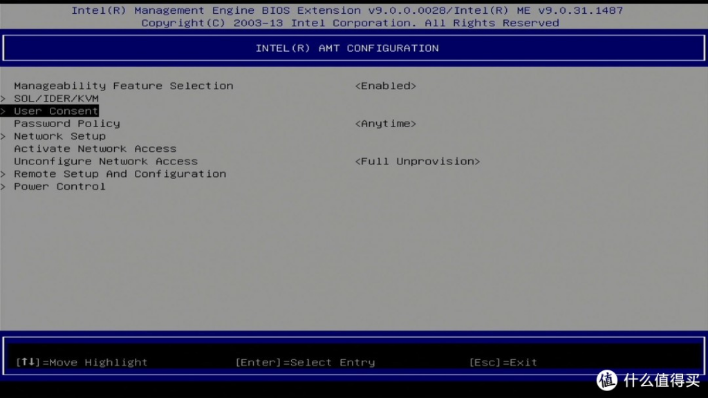The image size is (708, 398).
Task: Click the 什么值得买 watermark logo icon
Action: tap(607, 380)
